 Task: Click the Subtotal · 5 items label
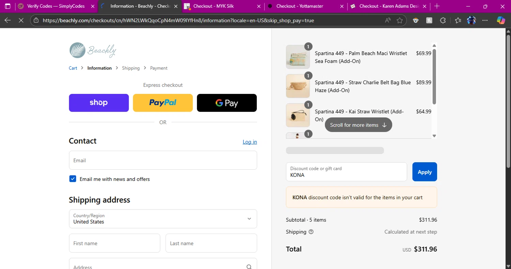point(306,220)
